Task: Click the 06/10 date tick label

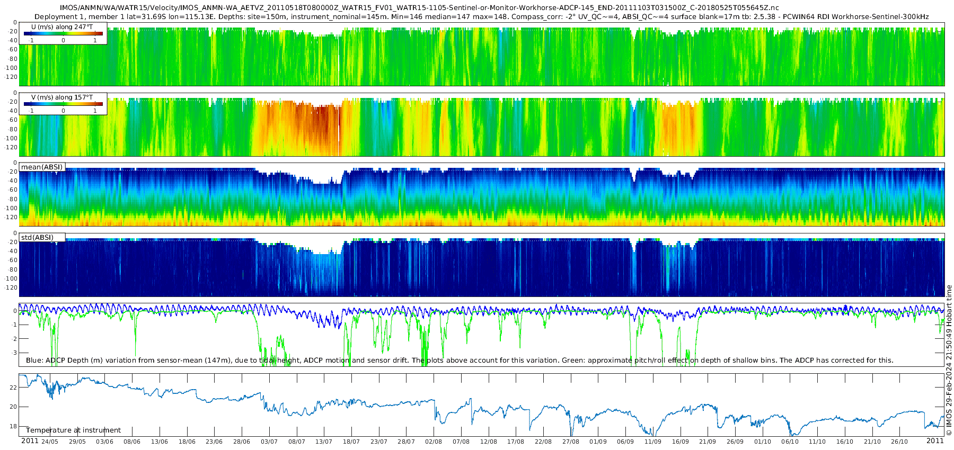Action: tap(790, 442)
